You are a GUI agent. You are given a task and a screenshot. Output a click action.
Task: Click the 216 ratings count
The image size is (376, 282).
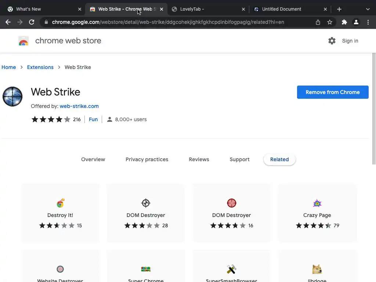coord(77,119)
